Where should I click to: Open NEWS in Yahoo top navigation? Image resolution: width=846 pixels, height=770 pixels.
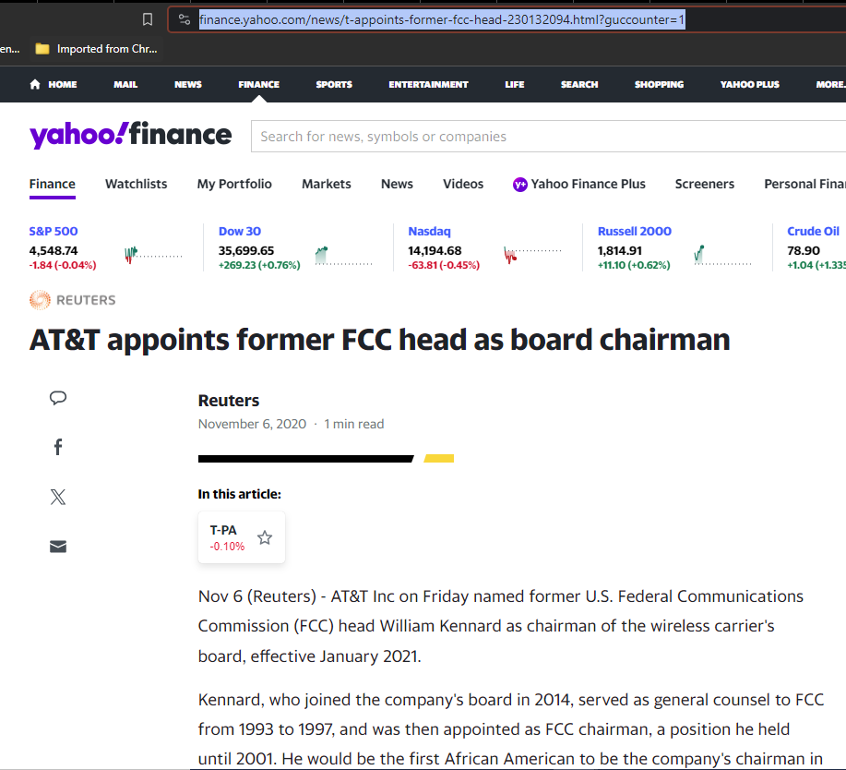188,84
